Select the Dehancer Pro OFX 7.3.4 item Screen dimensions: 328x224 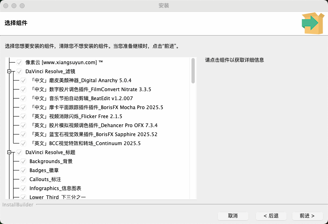94,125
